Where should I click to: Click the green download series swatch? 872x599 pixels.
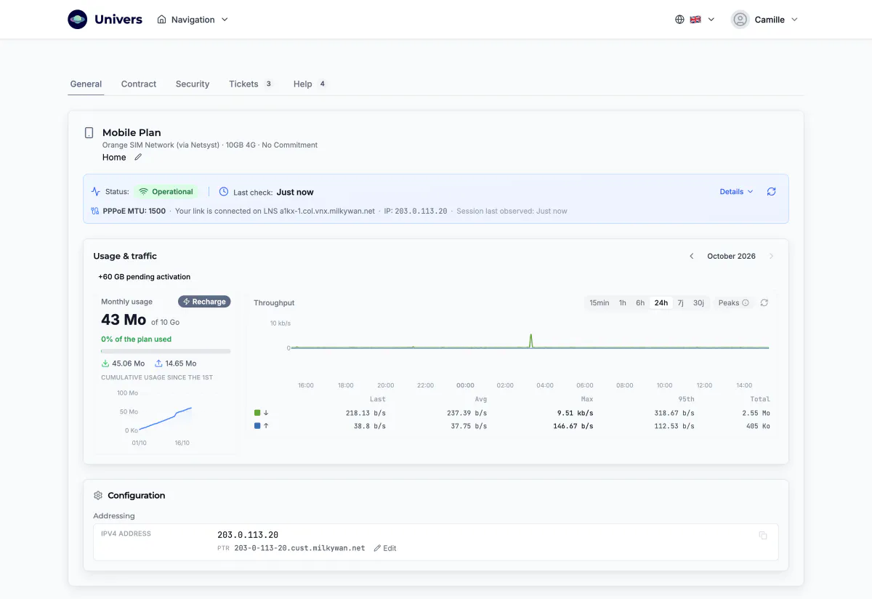point(257,413)
